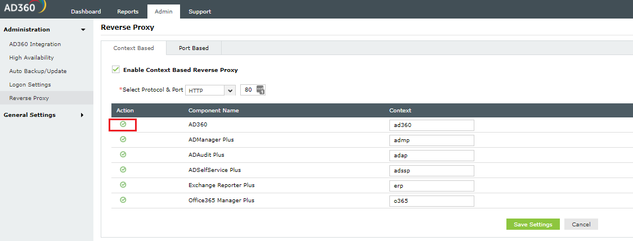Click the ADManager Plus status icon

[x=123, y=139]
